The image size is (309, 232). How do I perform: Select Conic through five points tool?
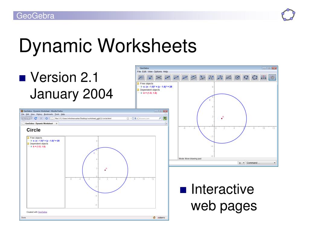point(255,78)
